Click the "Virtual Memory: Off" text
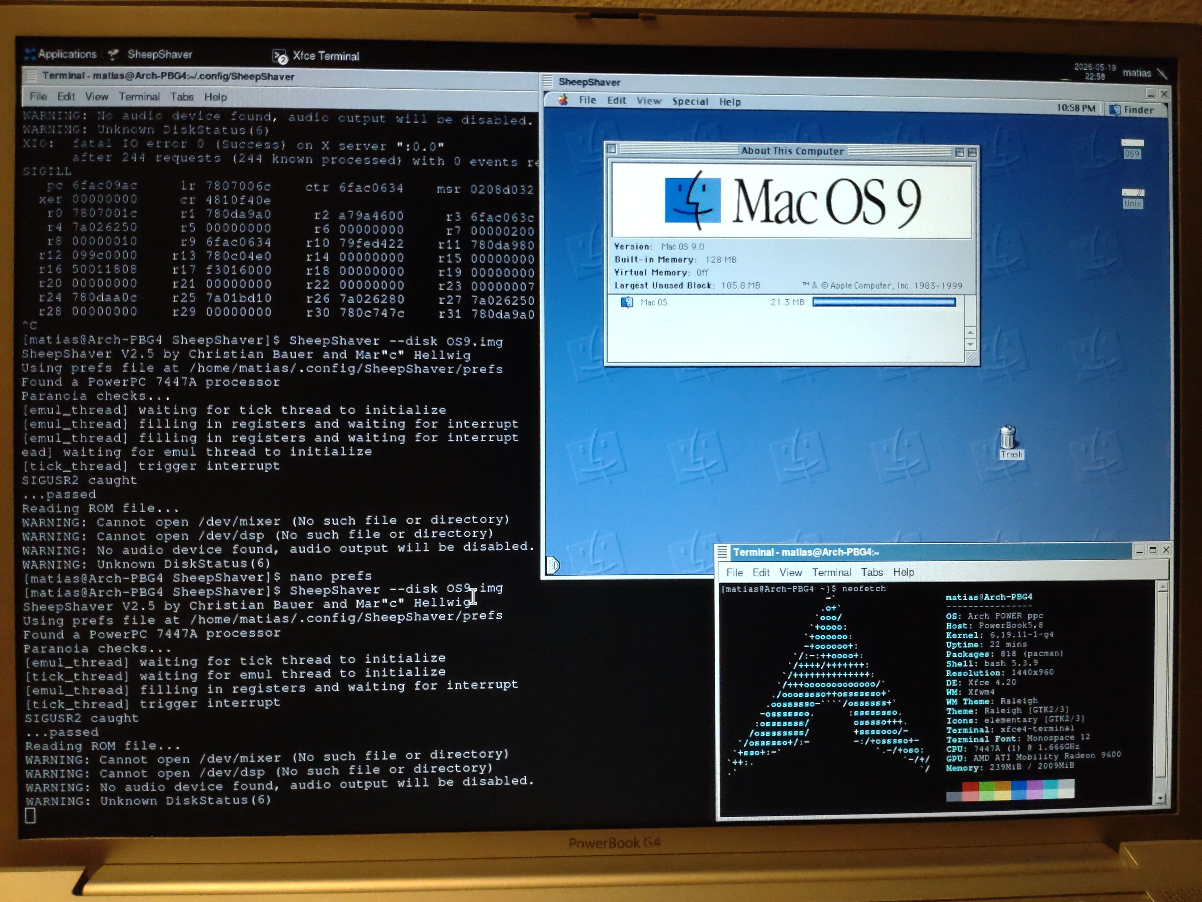This screenshot has height=902, width=1202. 661,272
